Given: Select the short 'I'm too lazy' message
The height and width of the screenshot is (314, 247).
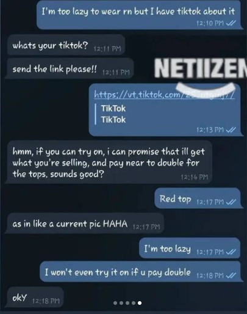Looking at the screenshot, I should click(x=190, y=248).
